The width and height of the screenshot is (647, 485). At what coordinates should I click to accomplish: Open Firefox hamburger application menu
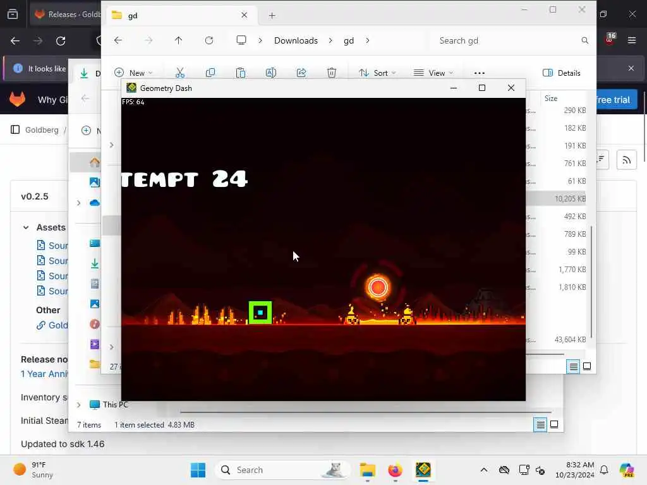coord(631,40)
